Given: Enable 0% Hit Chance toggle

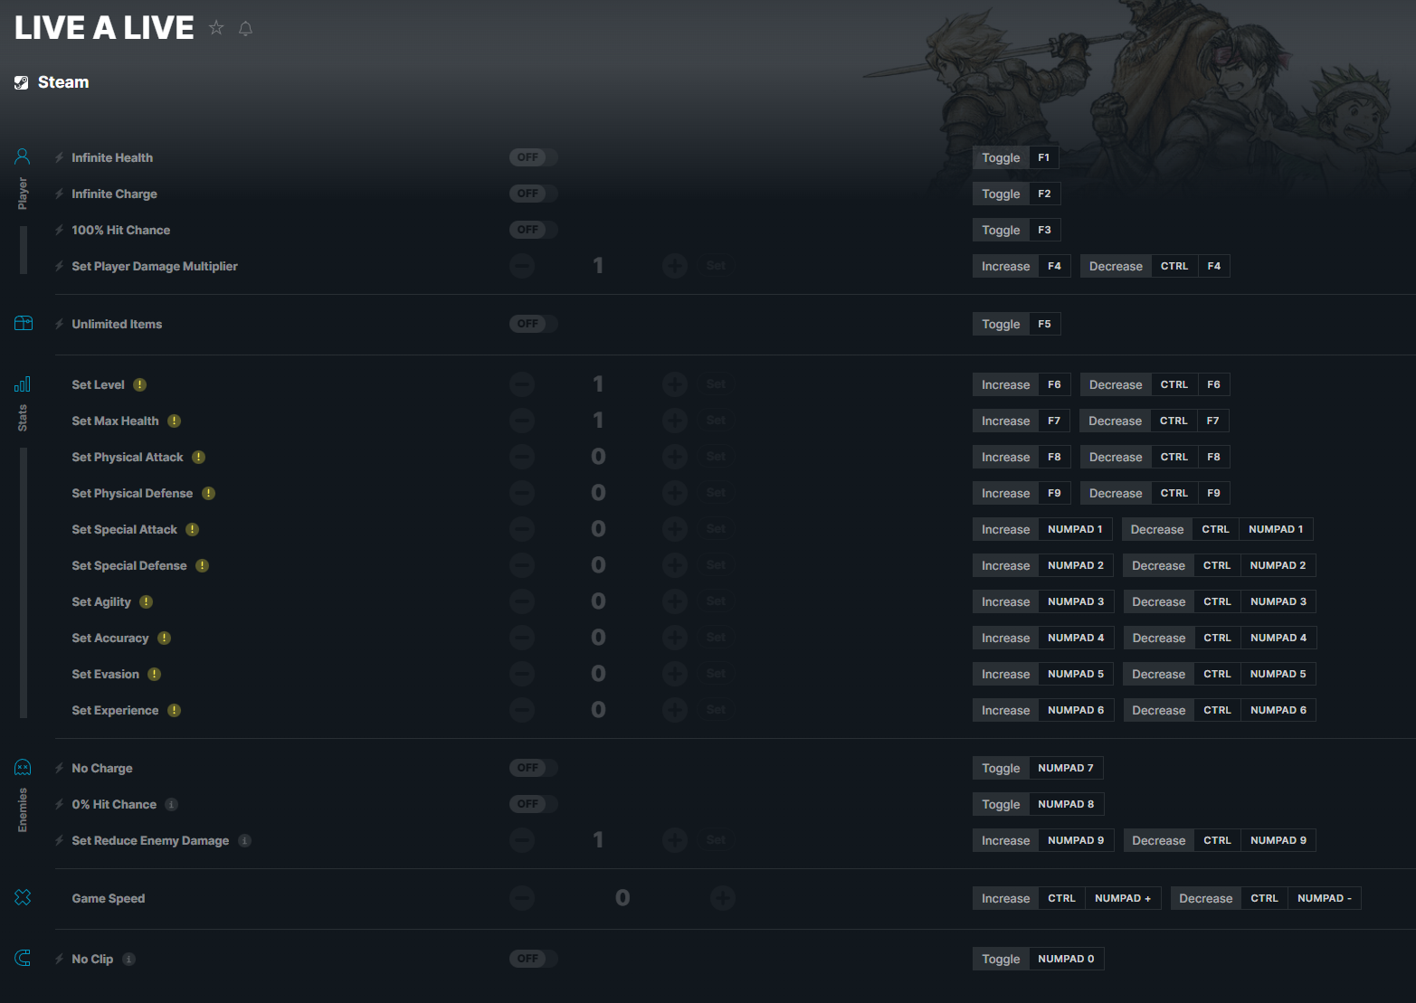Looking at the screenshot, I should [x=533, y=804].
